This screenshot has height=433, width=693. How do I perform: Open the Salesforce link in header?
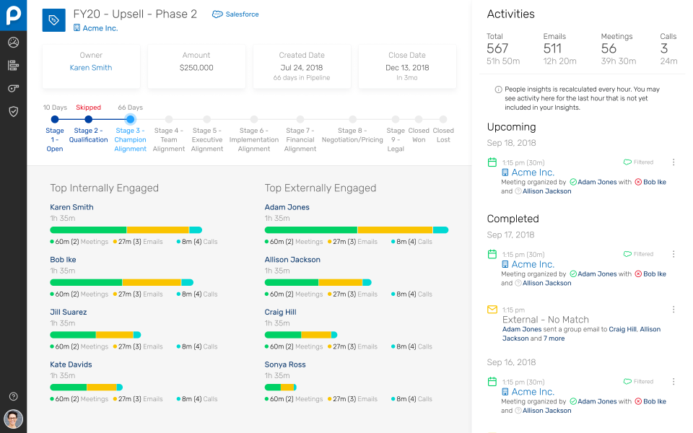click(x=236, y=14)
